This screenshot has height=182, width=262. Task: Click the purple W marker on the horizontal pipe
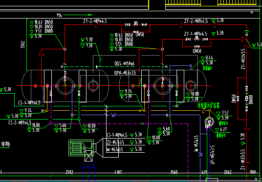coord(113,115)
